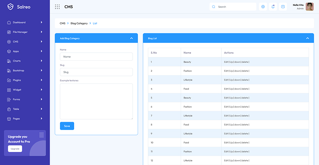Click the File Manager icon in sidebar

(x=9, y=32)
